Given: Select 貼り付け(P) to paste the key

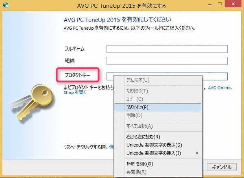Looking at the screenshot, I should tap(158, 107).
